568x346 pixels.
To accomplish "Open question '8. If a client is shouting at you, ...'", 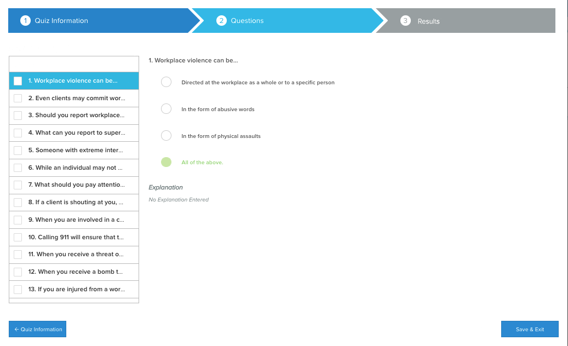I will tap(74, 203).
